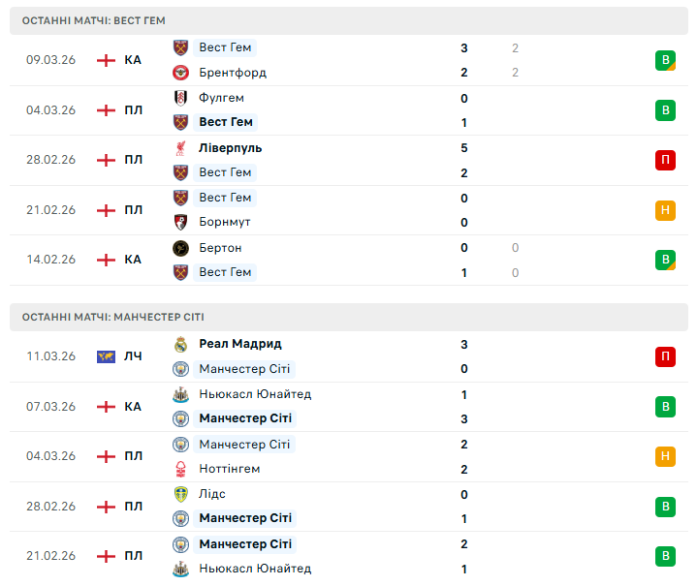Click the Liverpool club crest icon
Image resolution: width=697 pixels, height=586 pixels.
pyautogui.click(x=180, y=148)
